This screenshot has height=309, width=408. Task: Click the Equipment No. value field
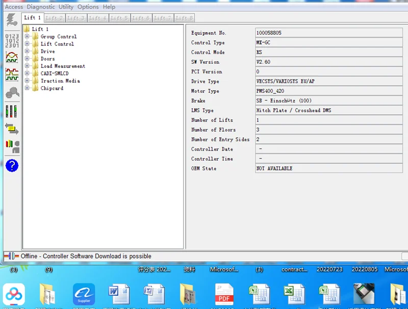click(x=328, y=33)
